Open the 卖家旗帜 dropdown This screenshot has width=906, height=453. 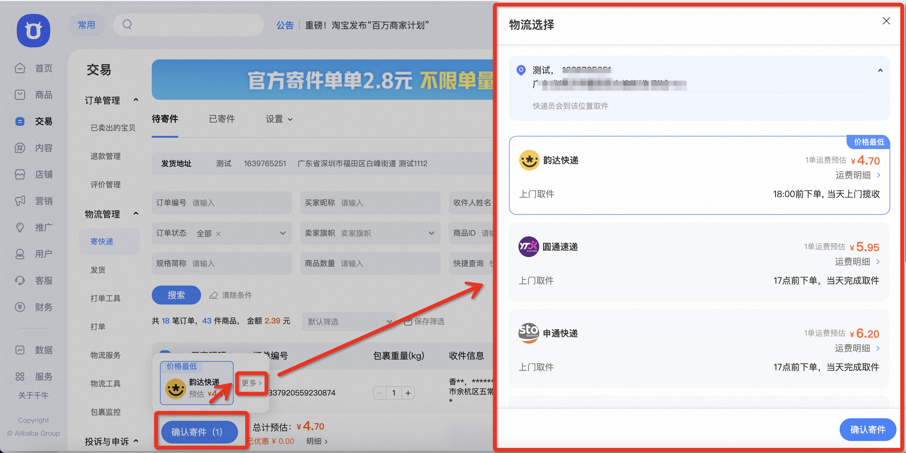pyautogui.click(x=370, y=233)
